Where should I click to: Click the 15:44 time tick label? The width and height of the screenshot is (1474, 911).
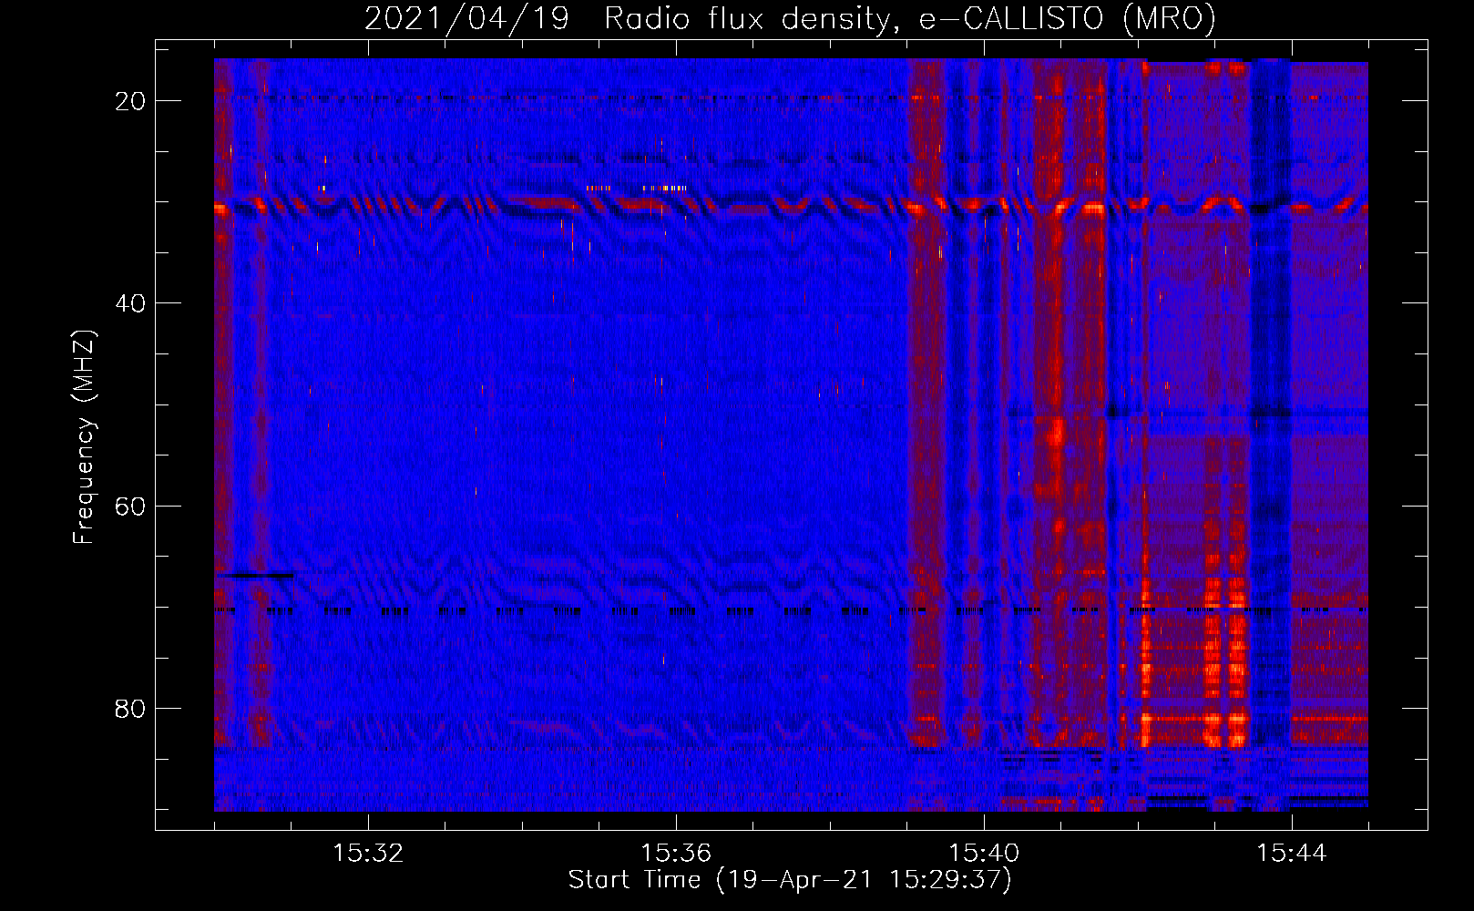tap(1292, 854)
